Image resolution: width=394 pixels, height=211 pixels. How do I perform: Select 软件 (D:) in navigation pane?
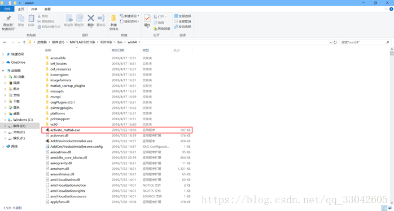20,126
